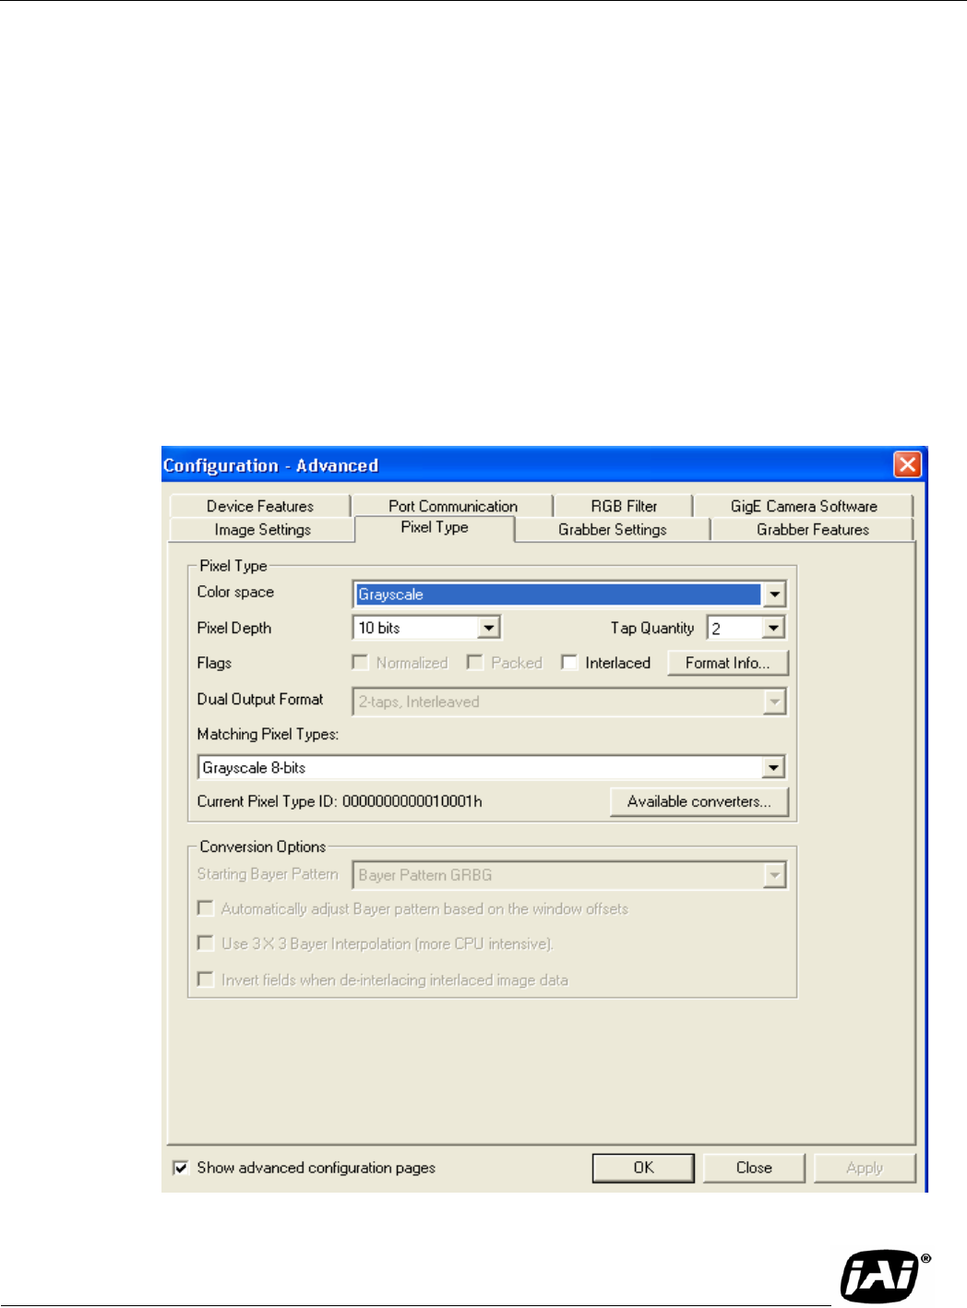Select the Pixel Type tab

click(x=435, y=528)
